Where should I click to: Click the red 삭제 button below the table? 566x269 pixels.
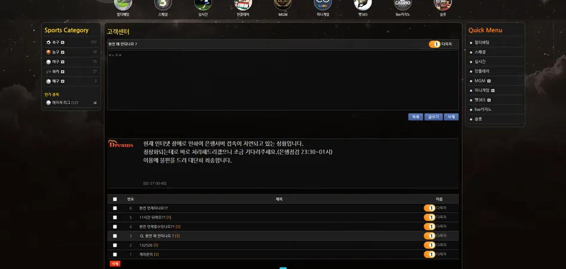point(115,264)
